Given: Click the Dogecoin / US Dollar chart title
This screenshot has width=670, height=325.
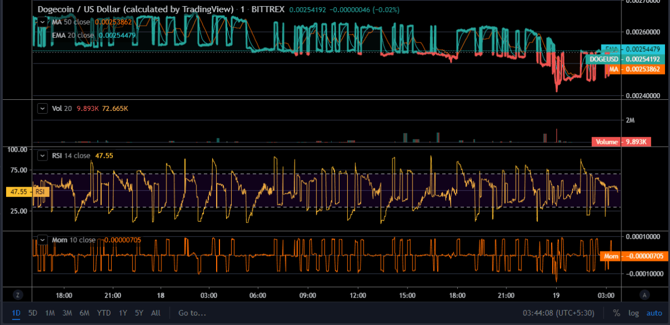Looking at the screenshot, I should (x=135, y=9).
